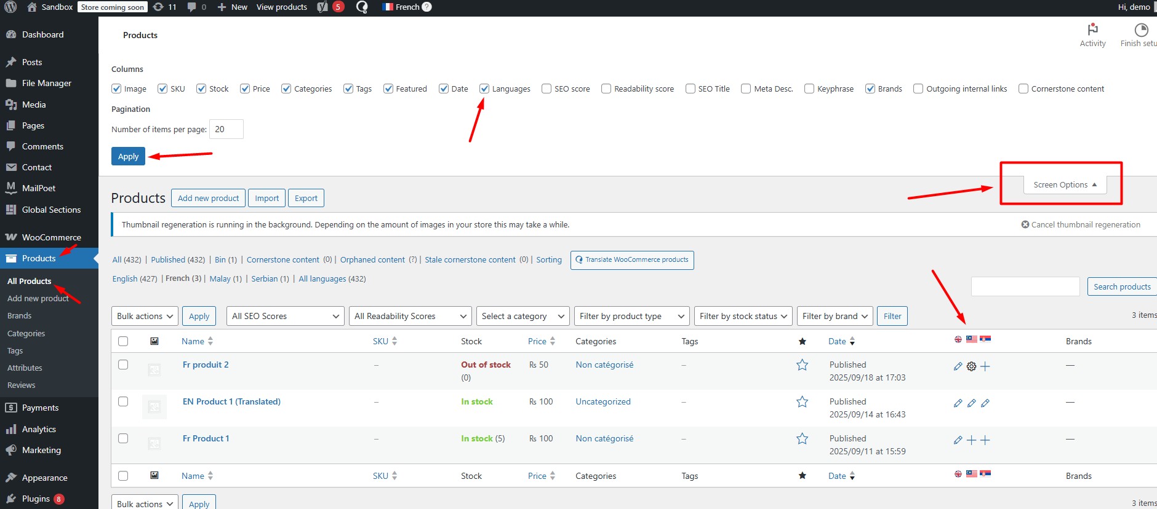Collapse the Screen Options panel
1157x509 pixels.
(x=1065, y=184)
